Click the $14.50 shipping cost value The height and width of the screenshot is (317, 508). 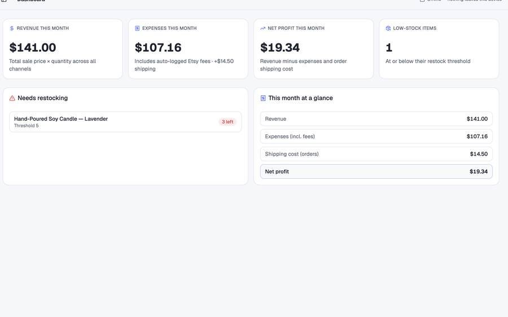[x=479, y=154]
